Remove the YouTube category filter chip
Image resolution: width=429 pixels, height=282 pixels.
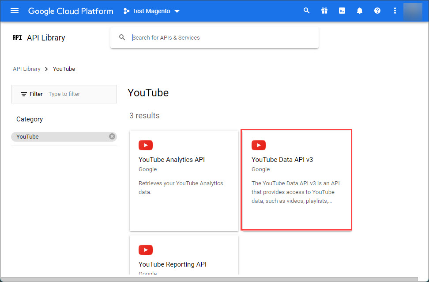(112, 136)
